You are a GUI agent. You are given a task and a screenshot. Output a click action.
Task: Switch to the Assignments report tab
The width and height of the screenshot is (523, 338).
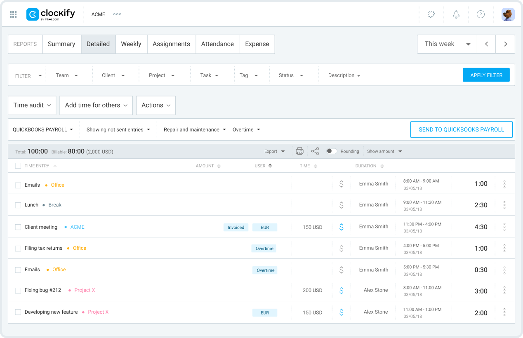(x=171, y=44)
